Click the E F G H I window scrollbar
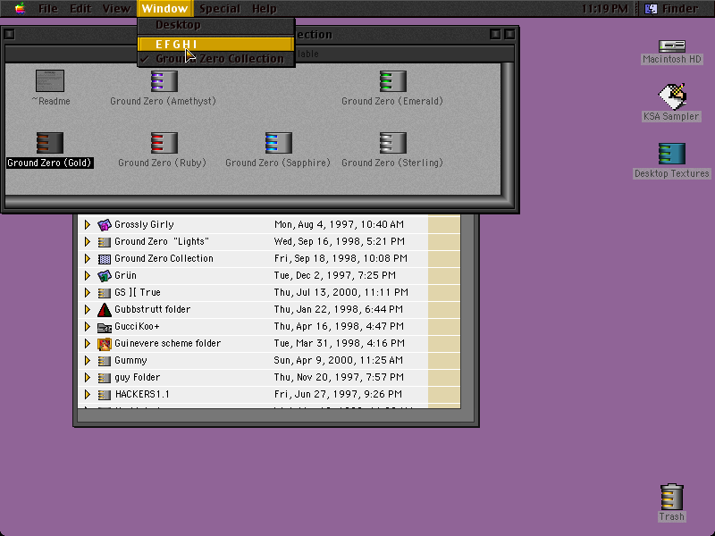715x536 pixels. (467, 311)
